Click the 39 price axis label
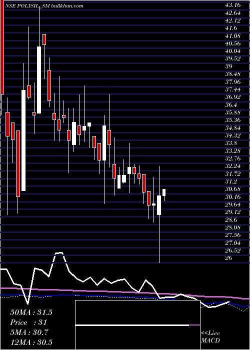Screen dimensions: 250x350 tap(229, 66)
